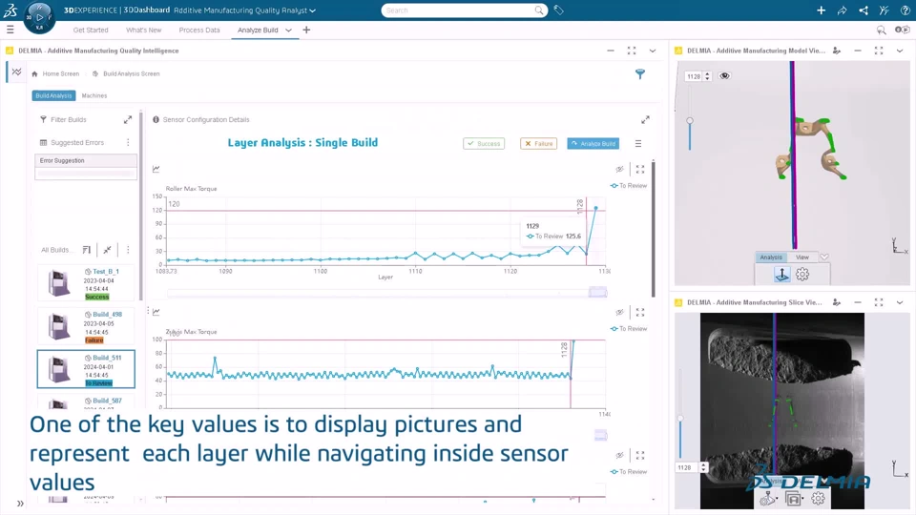Expand Slice Viewer widget chevron menu
The height and width of the screenshot is (515, 916).
[900, 302]
